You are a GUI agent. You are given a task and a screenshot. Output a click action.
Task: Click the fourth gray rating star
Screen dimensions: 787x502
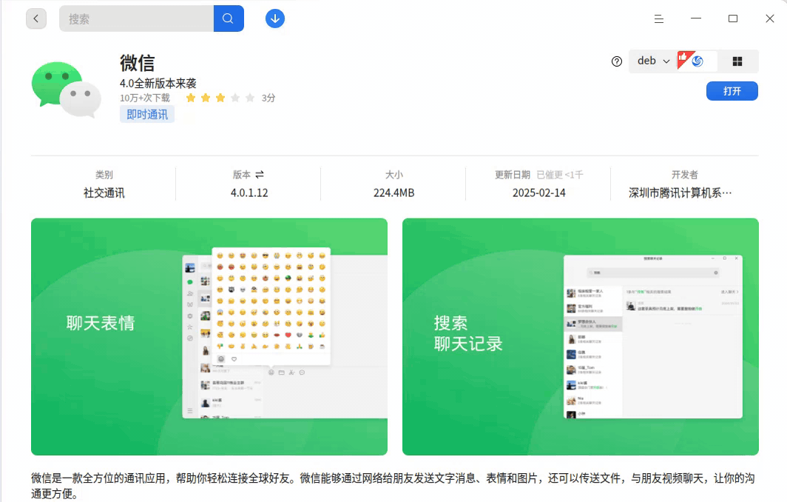[235, 98]
